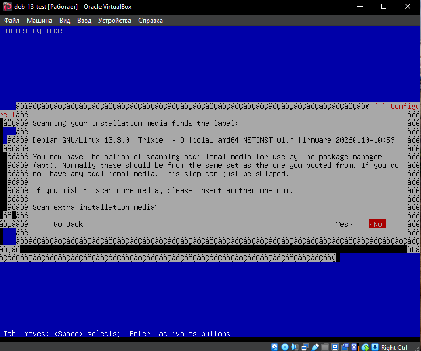Click the mouse integration status icon
Viewport: 421px width, 351px height.
coord(366,347)
